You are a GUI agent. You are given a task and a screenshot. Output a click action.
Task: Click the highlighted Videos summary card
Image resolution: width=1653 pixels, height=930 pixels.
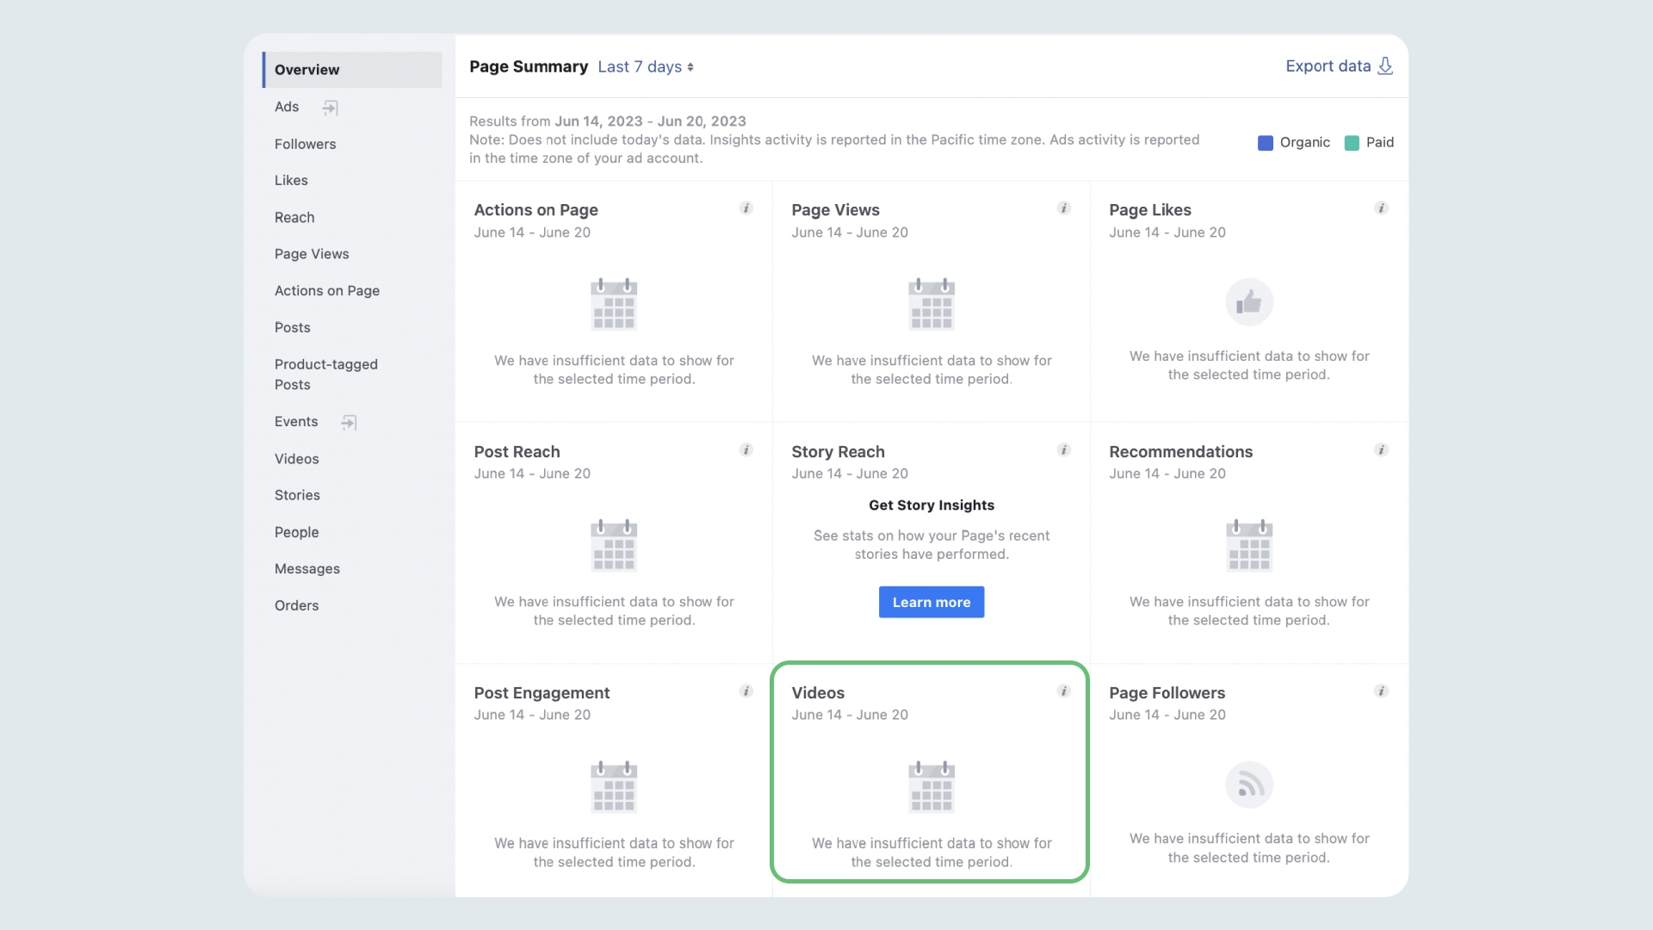931,773
